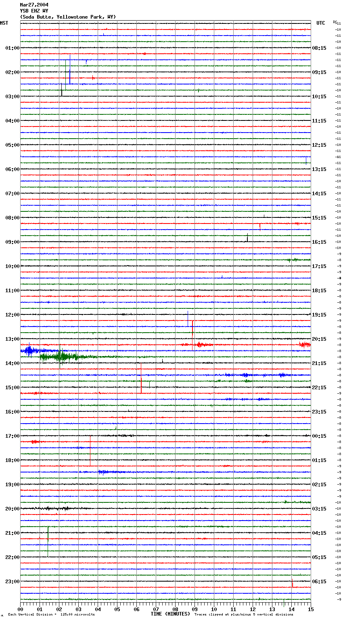This screenshot has width=343, height=620.
Task: Select the 18:00 MST time label
Action: click(x=13, y=460)
